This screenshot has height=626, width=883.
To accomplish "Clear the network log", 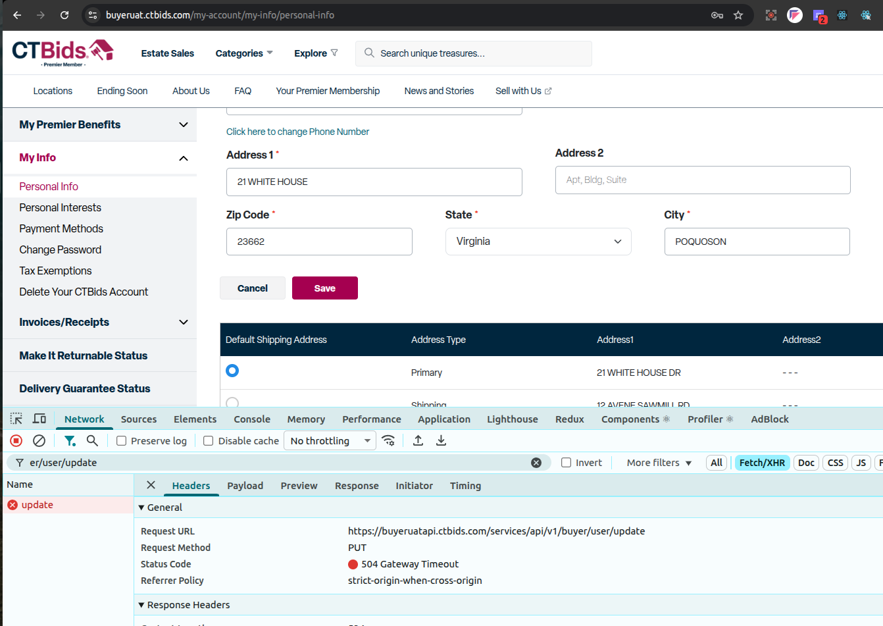I will pos(39,441).
